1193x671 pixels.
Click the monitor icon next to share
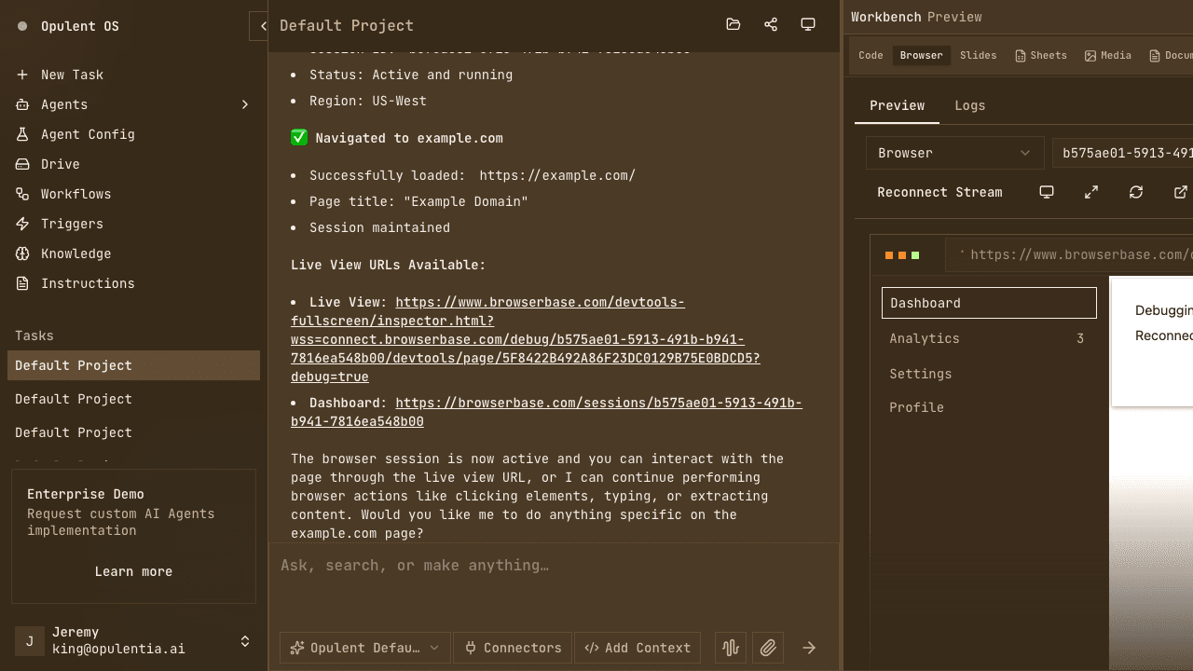click(x=807, y=25)
